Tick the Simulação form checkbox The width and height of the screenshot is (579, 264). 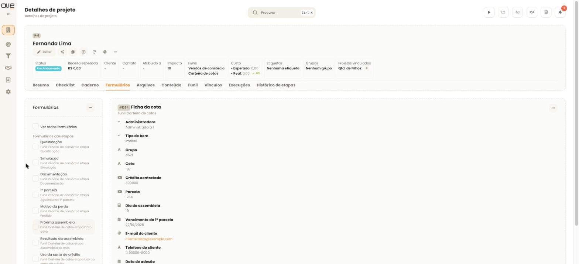[36, 163]
